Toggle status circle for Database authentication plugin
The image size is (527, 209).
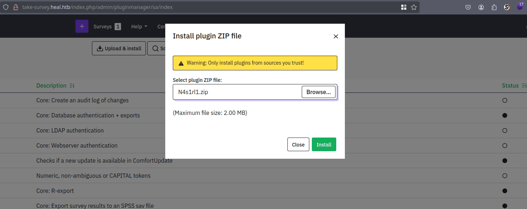coord(505,116)
